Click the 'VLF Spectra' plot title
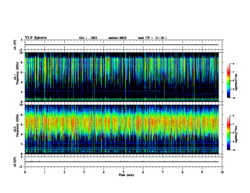 click(x=36, y=38)
